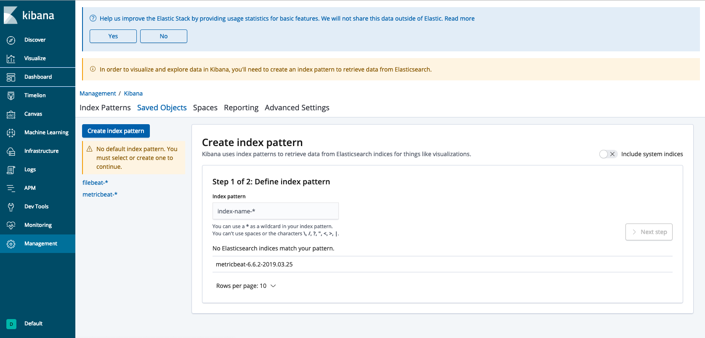Open Monitoring via heartbeat icon
Screen dimensions: 705x338
point(11,225)
